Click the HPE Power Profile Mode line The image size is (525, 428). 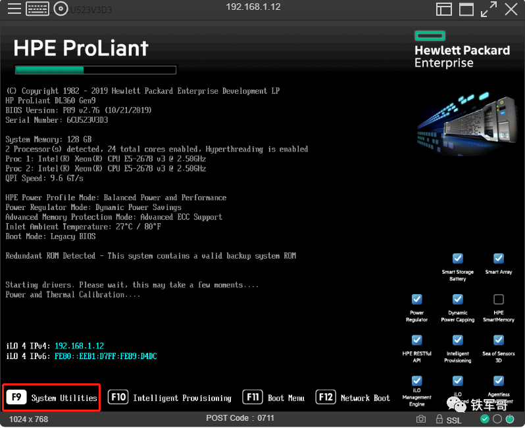[x=116, y=198]
